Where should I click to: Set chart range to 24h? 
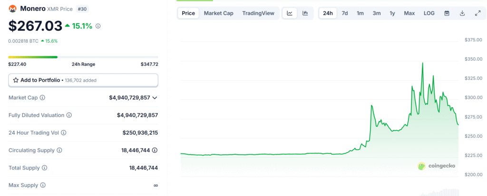coord(328,13)
